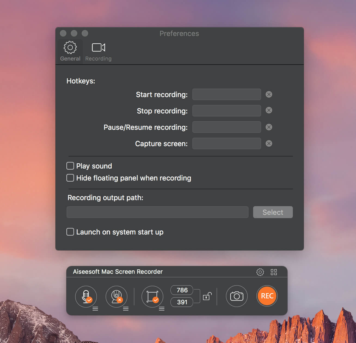Click the Capture screen hotkey field
Image resolution: width=356 pixels, height=343 pixels.
[x=226, y=143]
